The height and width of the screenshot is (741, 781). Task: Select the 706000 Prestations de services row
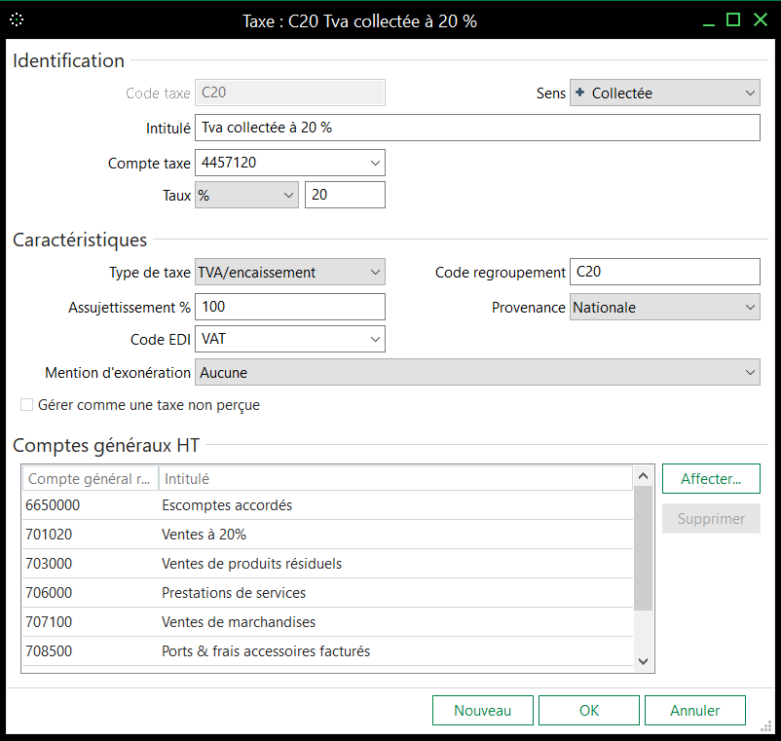[327, 593]
